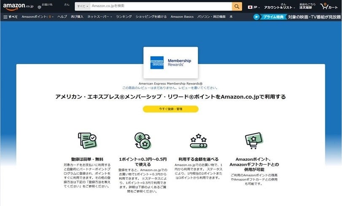Click the Prime play arrow icon
Image resolution: width=342 pixels, height=206 pixels.
[256, 17]
